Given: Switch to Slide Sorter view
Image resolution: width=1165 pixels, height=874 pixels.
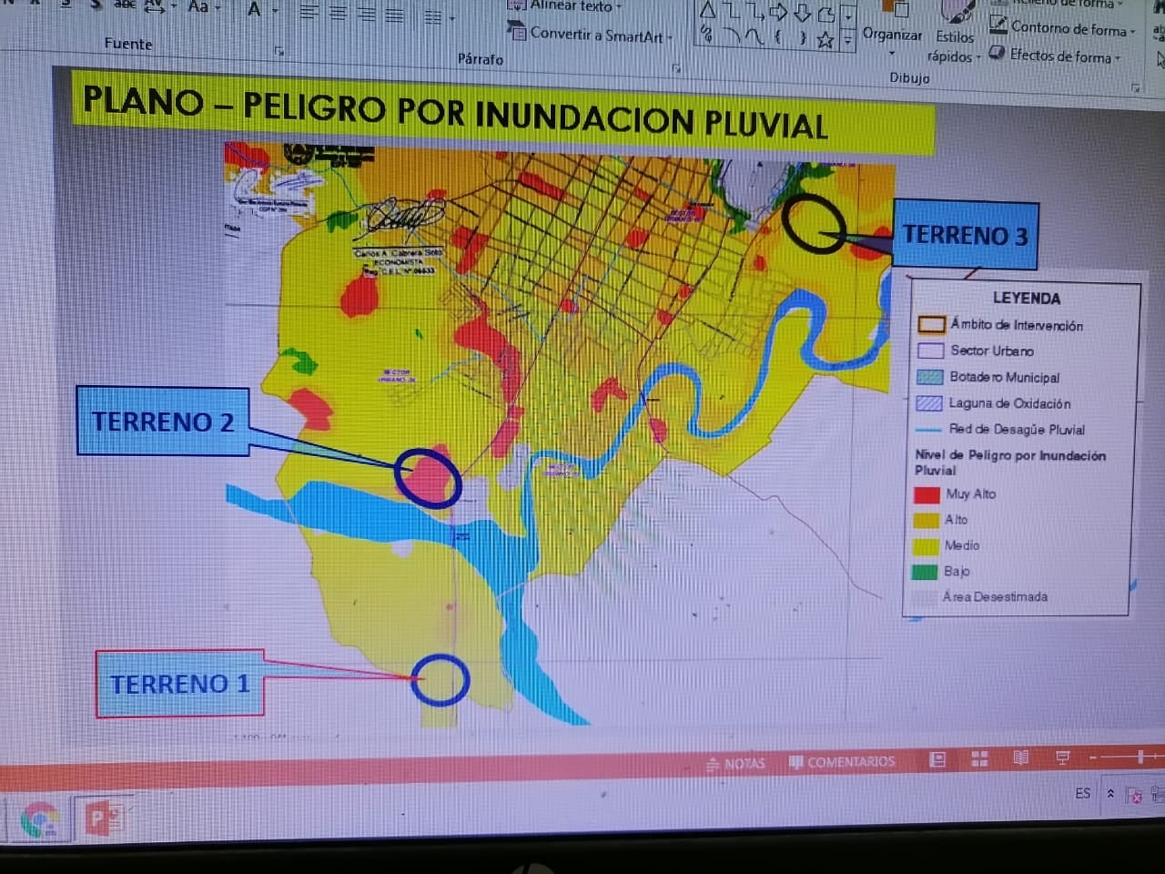Looking at the screenshot, I should tap(979, 758).
